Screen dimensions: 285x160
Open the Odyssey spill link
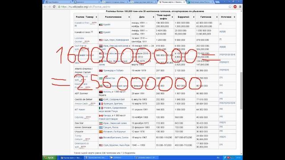pos(79,117)
